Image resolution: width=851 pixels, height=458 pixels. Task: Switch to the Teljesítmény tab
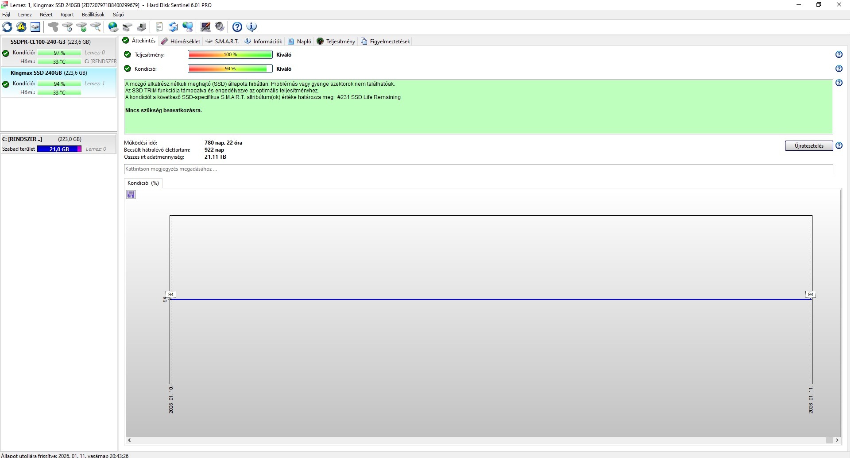336,41
